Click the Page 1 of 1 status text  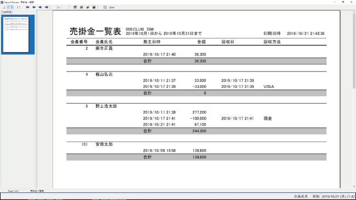click(14, 191)
